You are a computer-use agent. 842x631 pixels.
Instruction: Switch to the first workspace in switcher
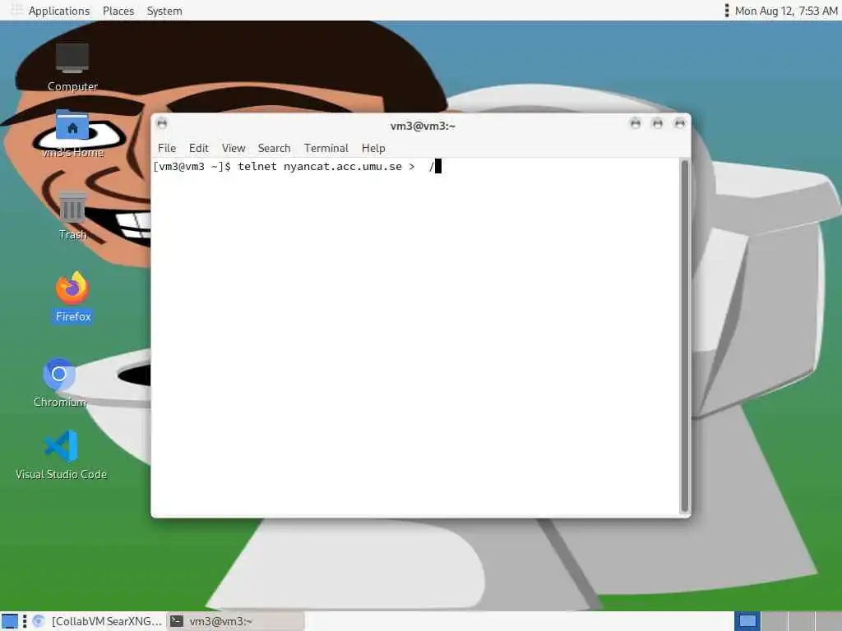point(747,621)
